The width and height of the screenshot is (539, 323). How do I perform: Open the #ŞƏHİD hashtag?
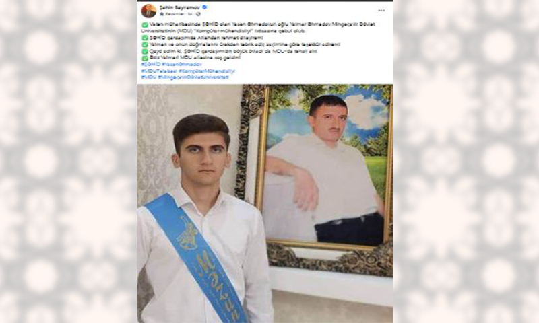(151, 64)
